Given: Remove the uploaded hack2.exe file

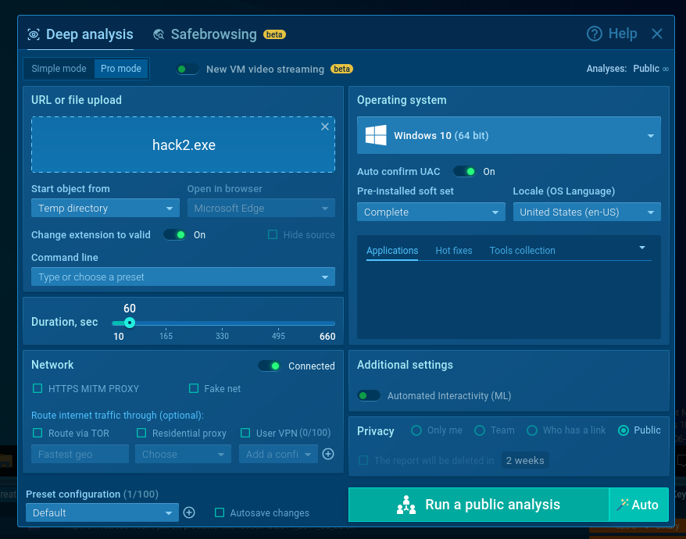Looking at the screenshot, I should (x=324, y=127).
